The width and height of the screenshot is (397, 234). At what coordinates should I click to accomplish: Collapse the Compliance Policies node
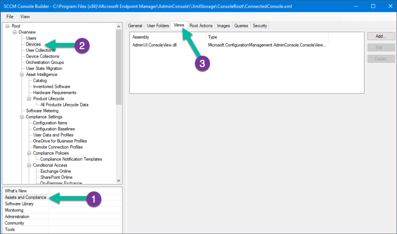29,153
